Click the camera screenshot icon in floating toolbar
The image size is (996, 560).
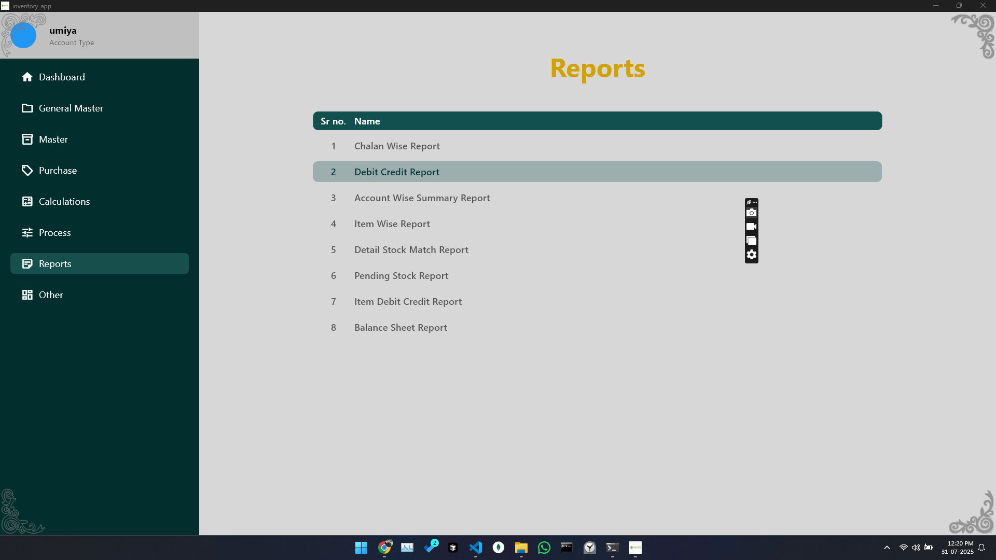click(751, 213)
